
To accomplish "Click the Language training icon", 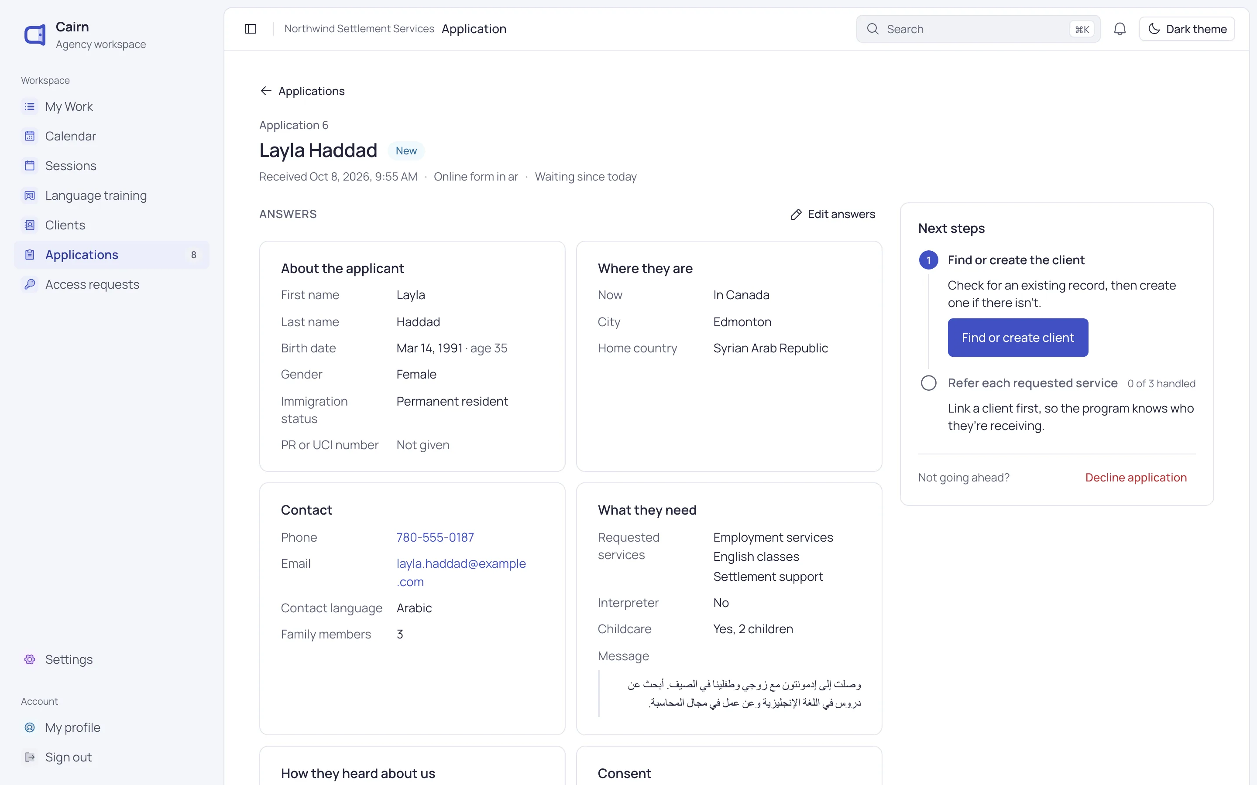I will [30, 195].
